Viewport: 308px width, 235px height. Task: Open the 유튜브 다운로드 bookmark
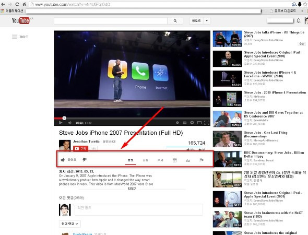pyautogui.click(x=283, y=11)
